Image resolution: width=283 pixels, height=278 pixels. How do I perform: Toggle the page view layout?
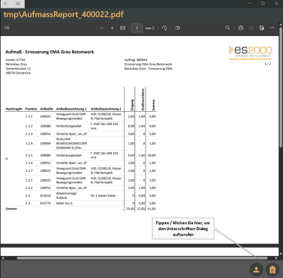(178, 28)
